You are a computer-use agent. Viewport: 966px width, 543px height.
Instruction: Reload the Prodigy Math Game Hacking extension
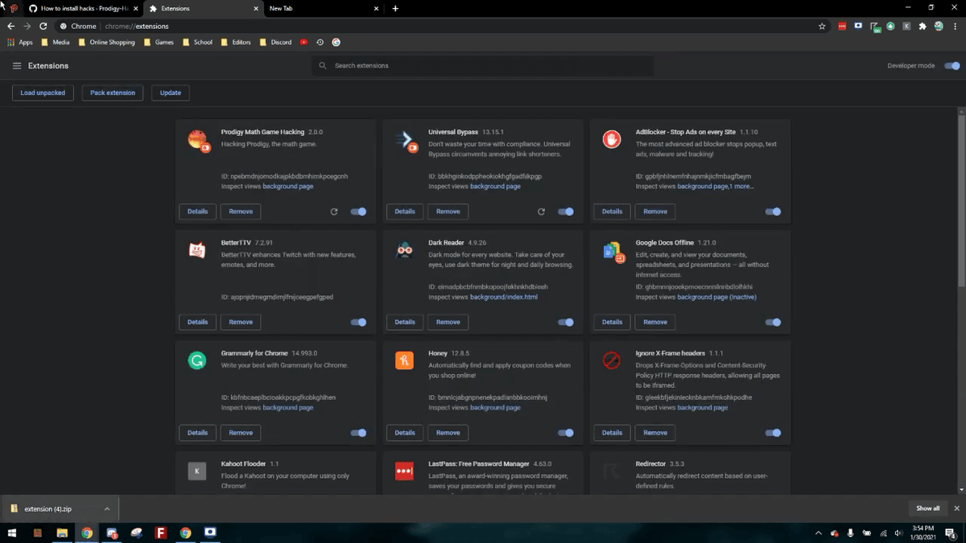[334, 212]
